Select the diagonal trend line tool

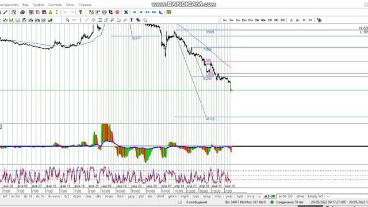tap(87, 20)
